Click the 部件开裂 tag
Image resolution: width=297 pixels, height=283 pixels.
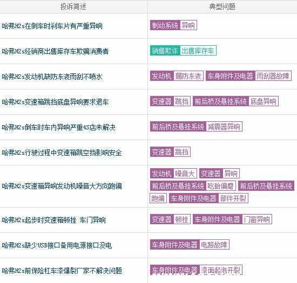[x=233, y=198]
